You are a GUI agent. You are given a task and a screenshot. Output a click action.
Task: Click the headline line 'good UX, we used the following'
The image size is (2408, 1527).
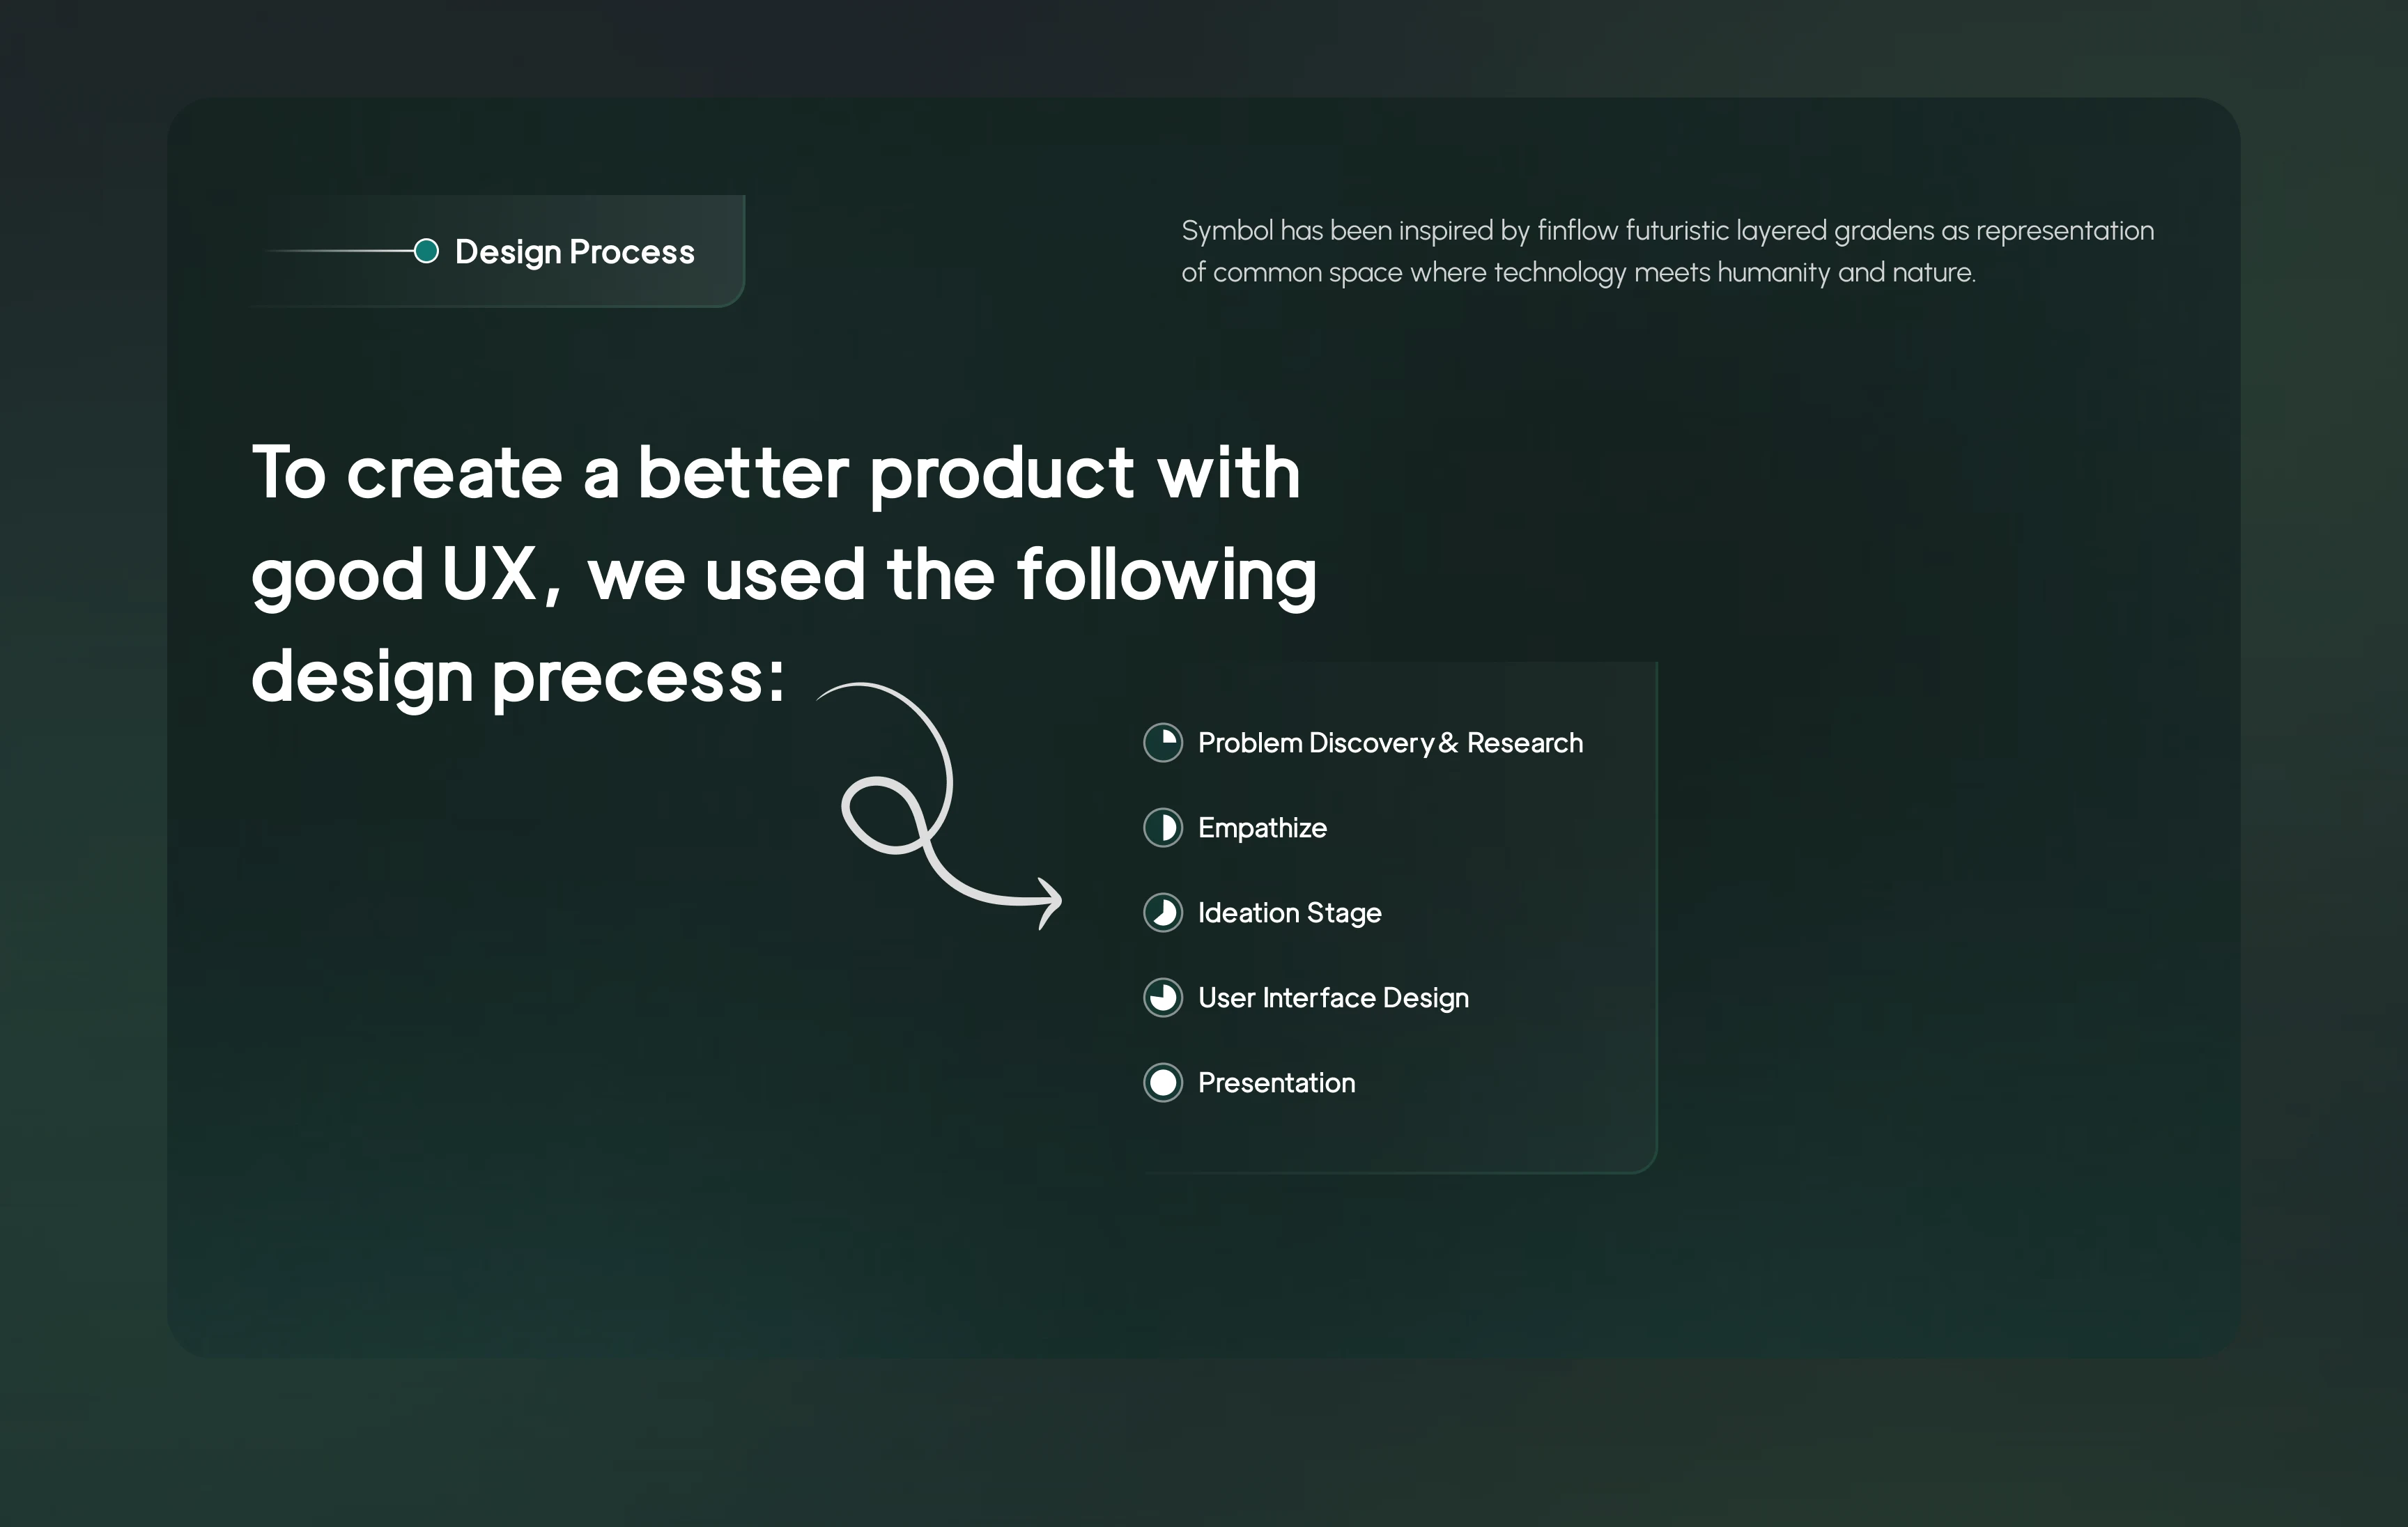point(784,576)
